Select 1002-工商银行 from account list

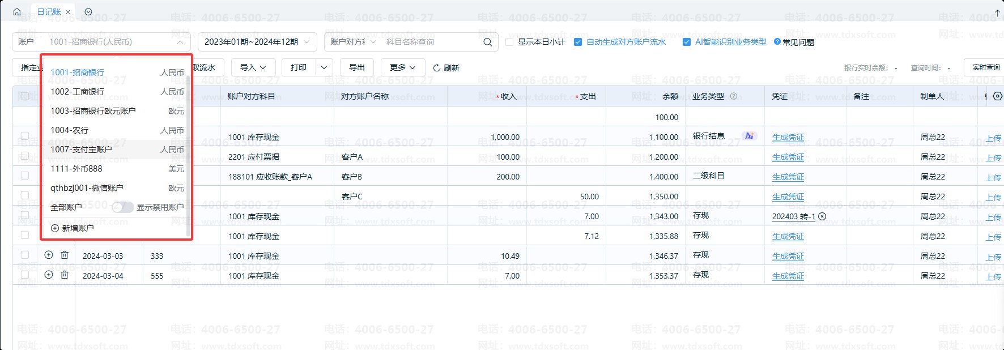78,92
